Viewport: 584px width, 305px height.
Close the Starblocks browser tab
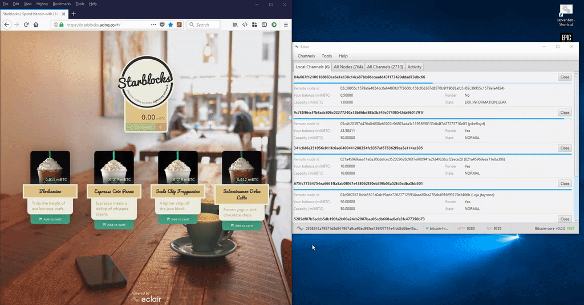(x=64, y=14)
